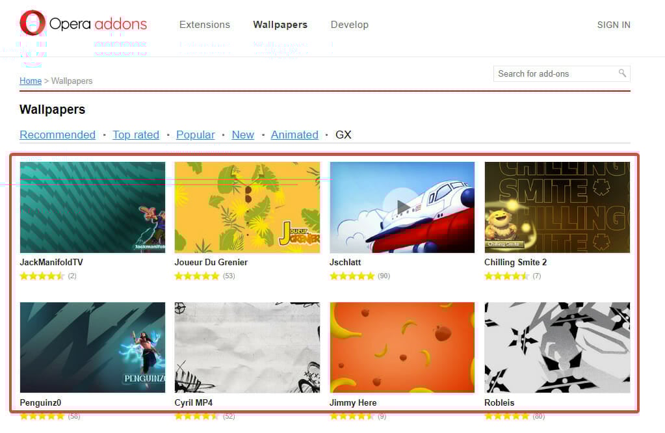Click the SIGN IN link
This screenshot has height=433, width=665.
point(614,25)
